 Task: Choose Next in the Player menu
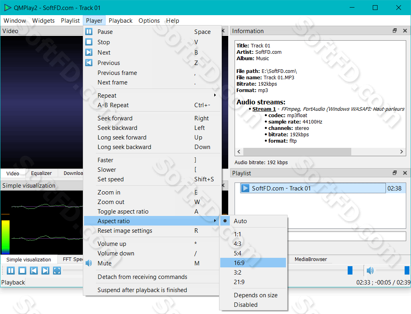point(153,53)
